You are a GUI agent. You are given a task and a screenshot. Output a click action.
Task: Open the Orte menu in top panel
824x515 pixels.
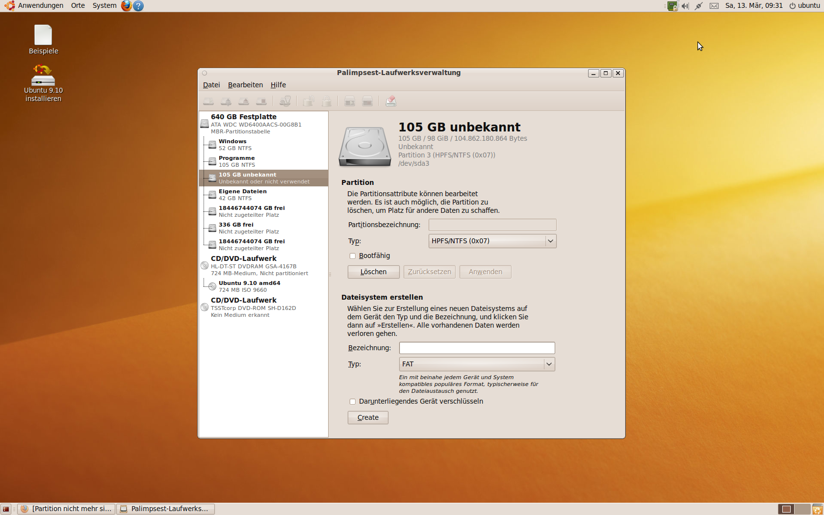coord(78,6)
